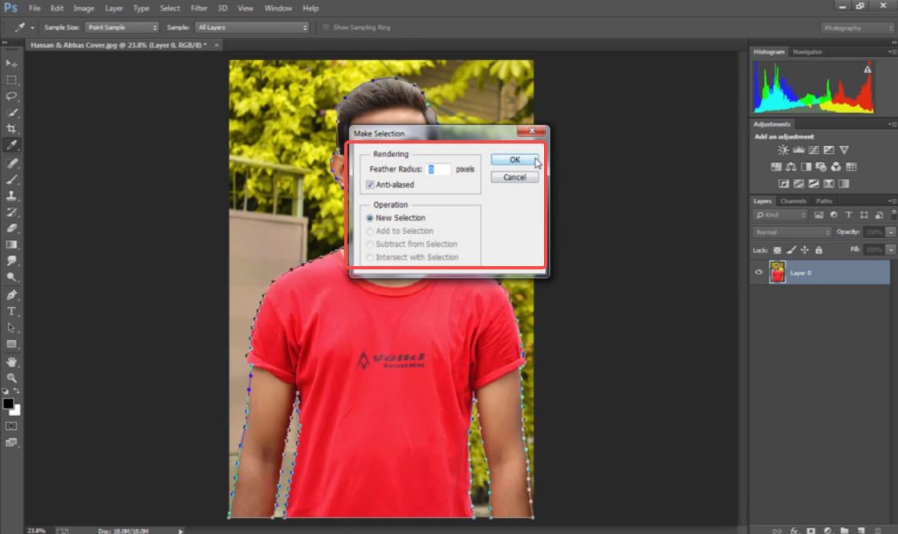Select the Subtract from Selection option
Screen dimensions: 898x534
point(368,244)
